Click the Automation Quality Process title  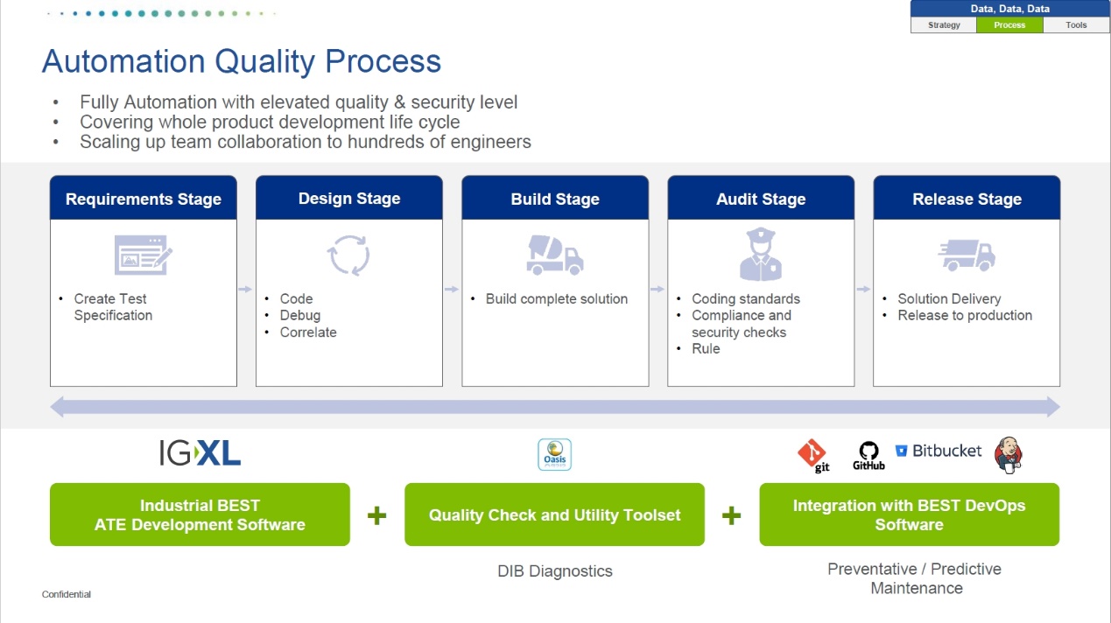coord(242,62)
